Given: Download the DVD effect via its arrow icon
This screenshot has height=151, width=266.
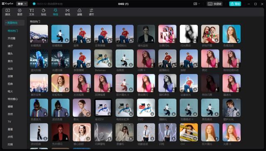Looking at the screenshot, I should click(x=153, y=114).
